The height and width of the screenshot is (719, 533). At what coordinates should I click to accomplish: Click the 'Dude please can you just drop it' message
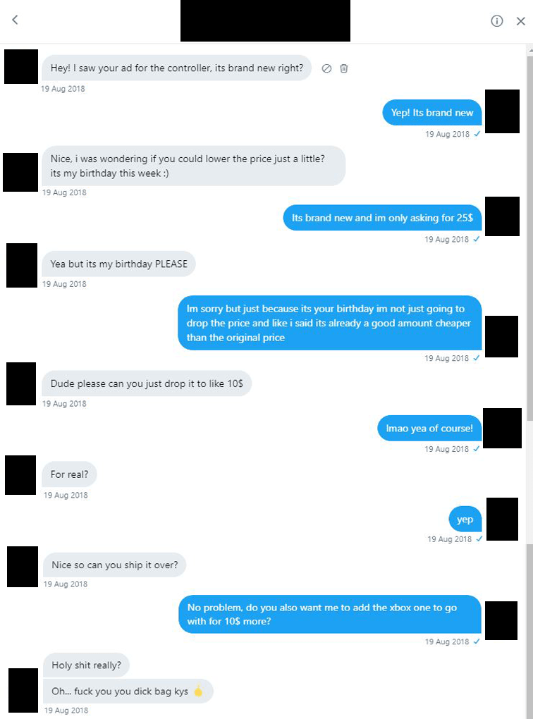146,384
